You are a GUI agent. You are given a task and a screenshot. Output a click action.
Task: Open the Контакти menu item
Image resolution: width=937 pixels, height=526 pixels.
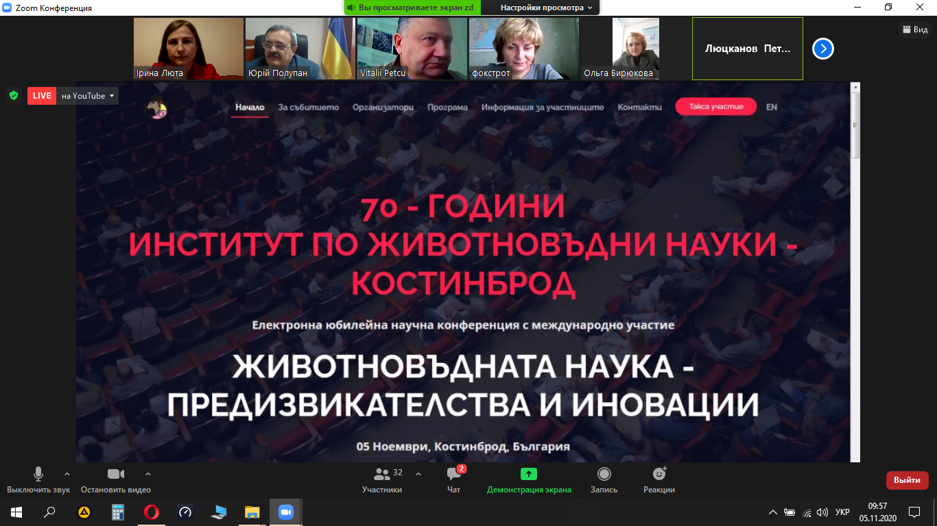[640, 108]
